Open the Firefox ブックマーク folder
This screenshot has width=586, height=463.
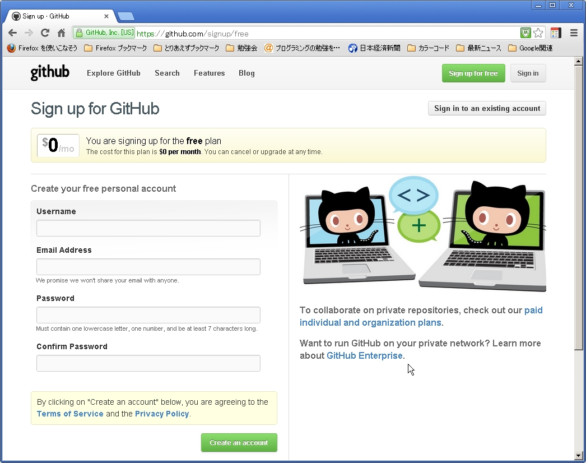click(115, 48)
